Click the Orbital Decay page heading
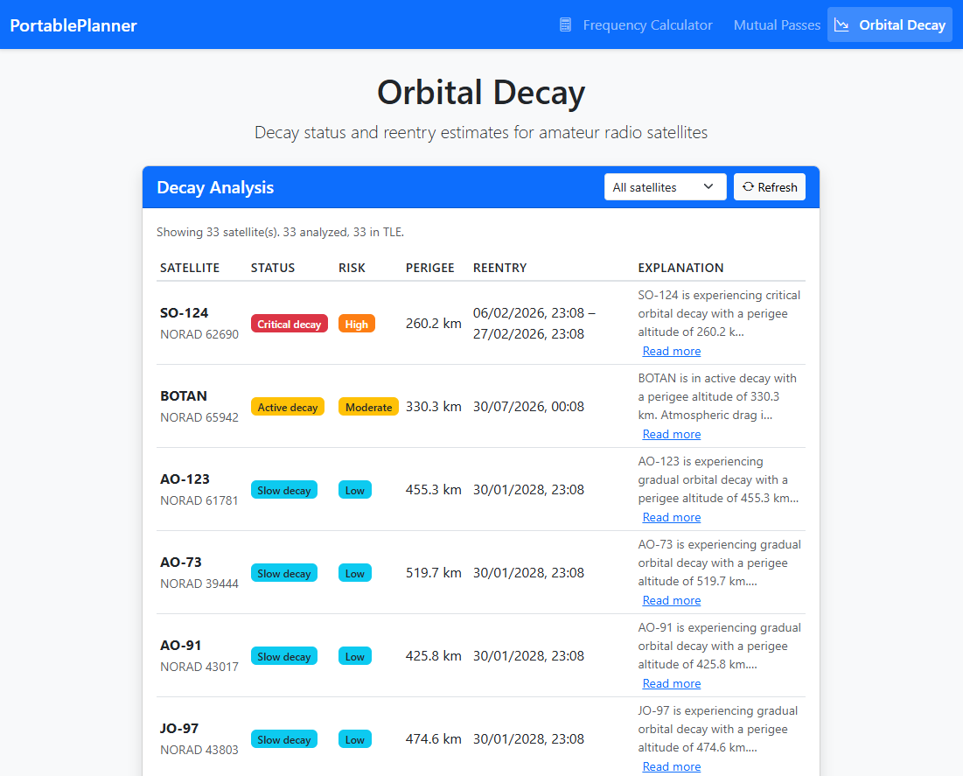Viewport: 963px width, 776px height. (481, 92)
